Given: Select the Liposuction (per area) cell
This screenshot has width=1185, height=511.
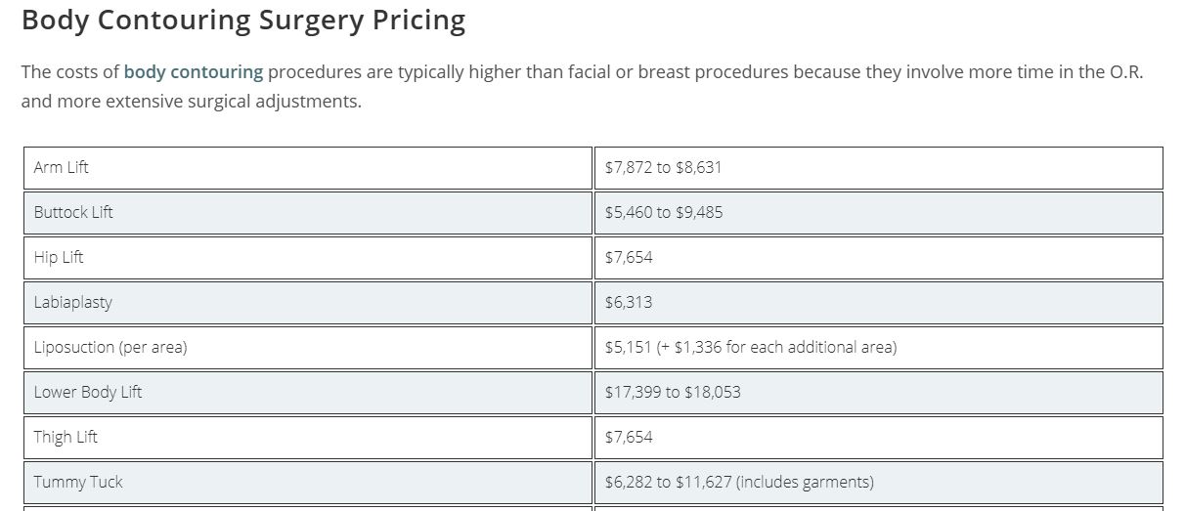Looking at the screenshot, I should (x=308, y=348).
